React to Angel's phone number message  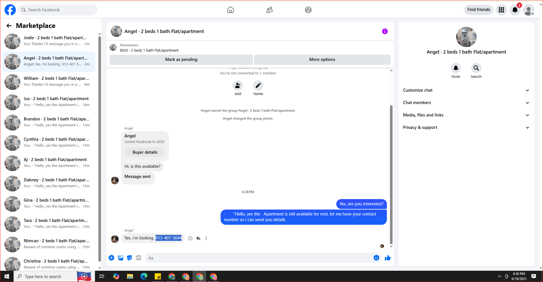(190, 238)
